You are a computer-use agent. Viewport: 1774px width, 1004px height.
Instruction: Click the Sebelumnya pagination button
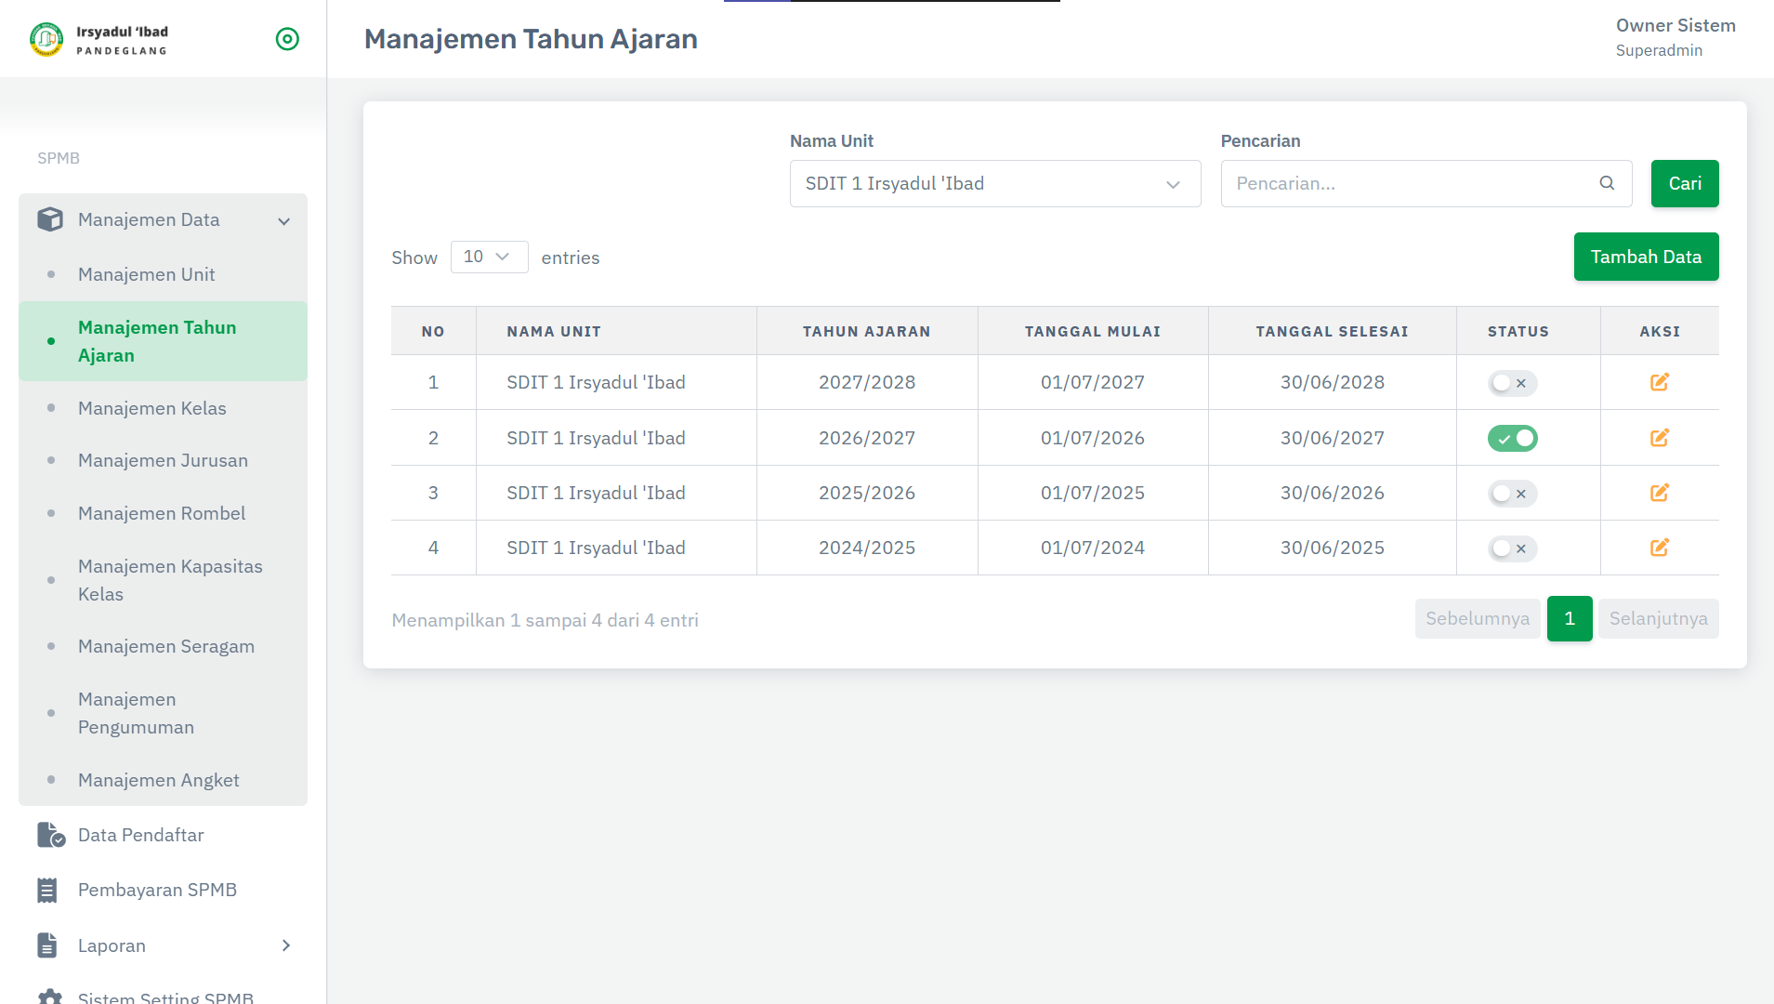coord(1478,618)
